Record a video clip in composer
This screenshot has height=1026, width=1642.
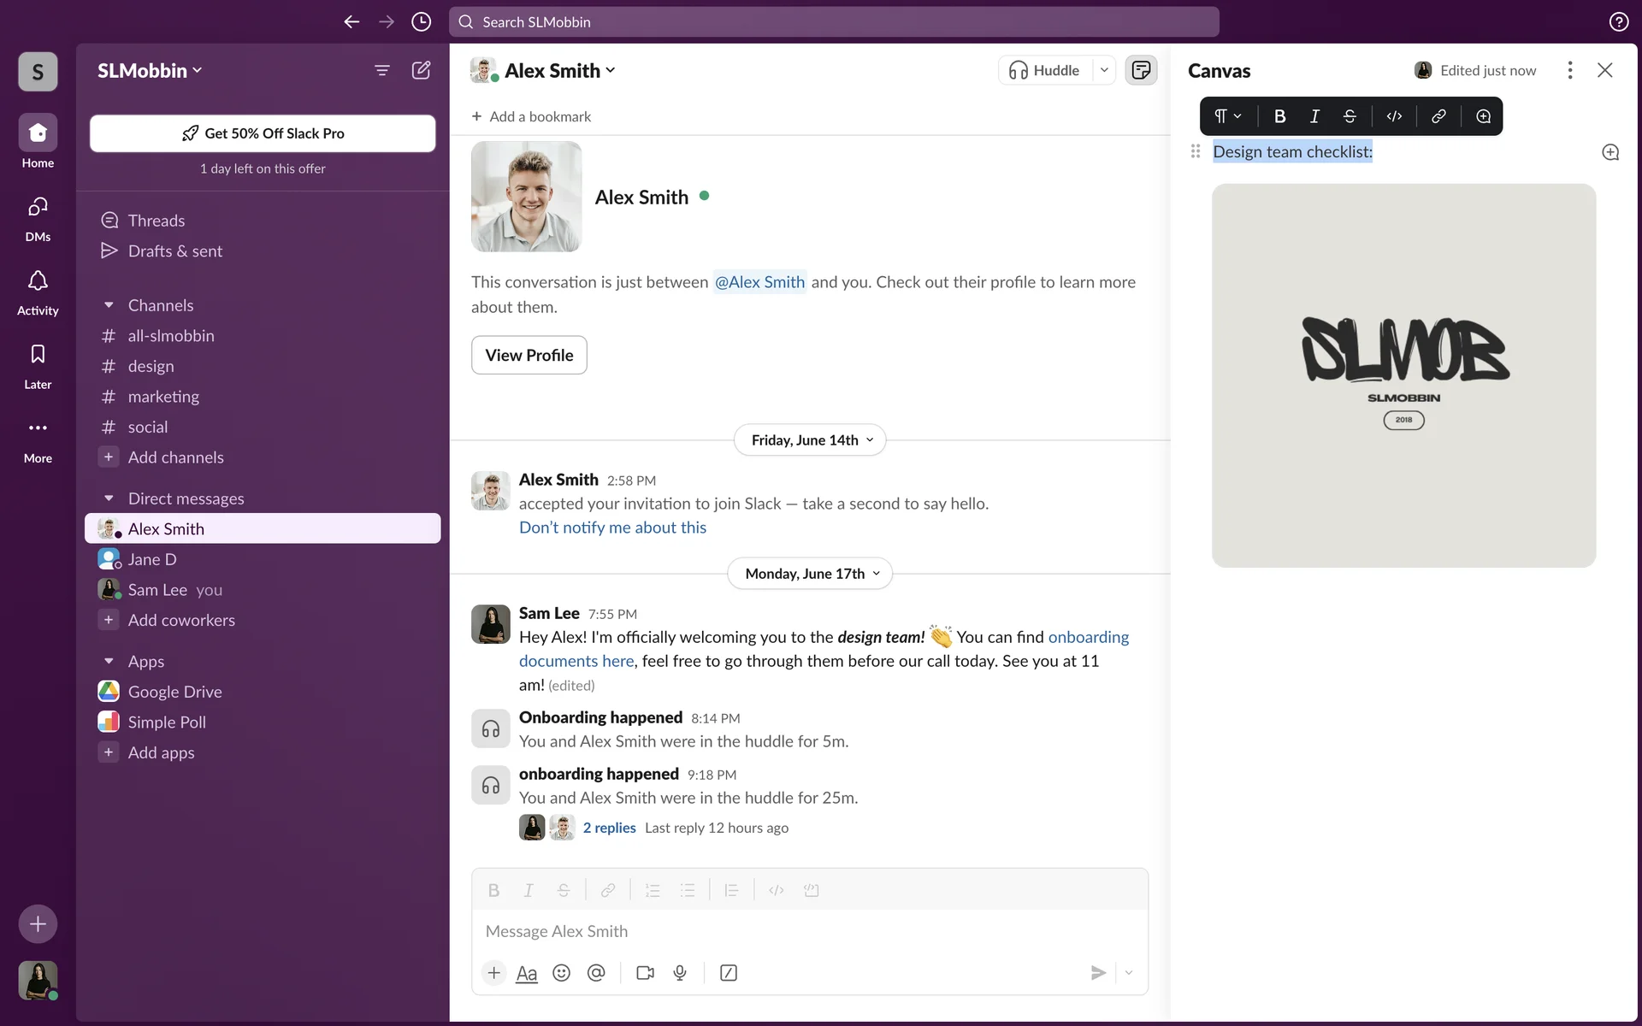(x=645, y=973)
